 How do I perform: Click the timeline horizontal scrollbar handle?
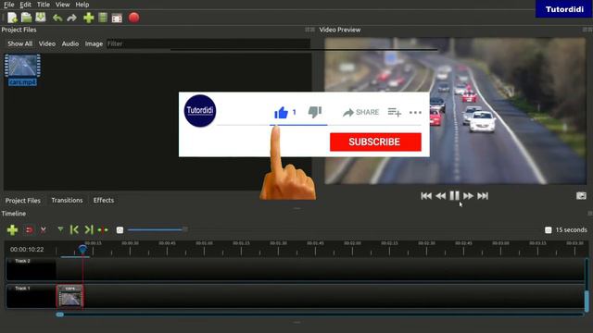pyautogui.click(x=59, y=314)
